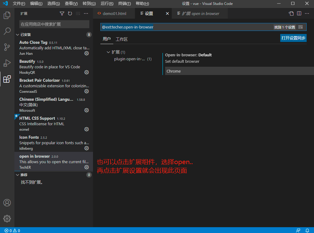Split the editor to the right

299,13
